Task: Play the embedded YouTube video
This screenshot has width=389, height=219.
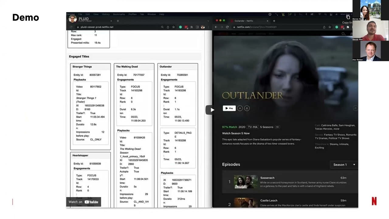Action: click(x=212, y=110)
